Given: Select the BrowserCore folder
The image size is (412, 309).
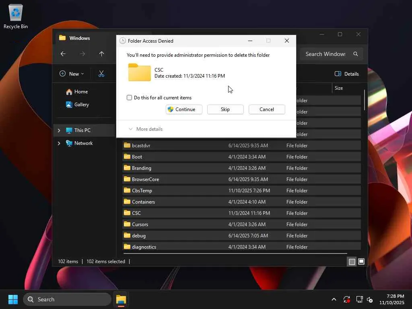Looking at the screenshot, I should (242, 179).
